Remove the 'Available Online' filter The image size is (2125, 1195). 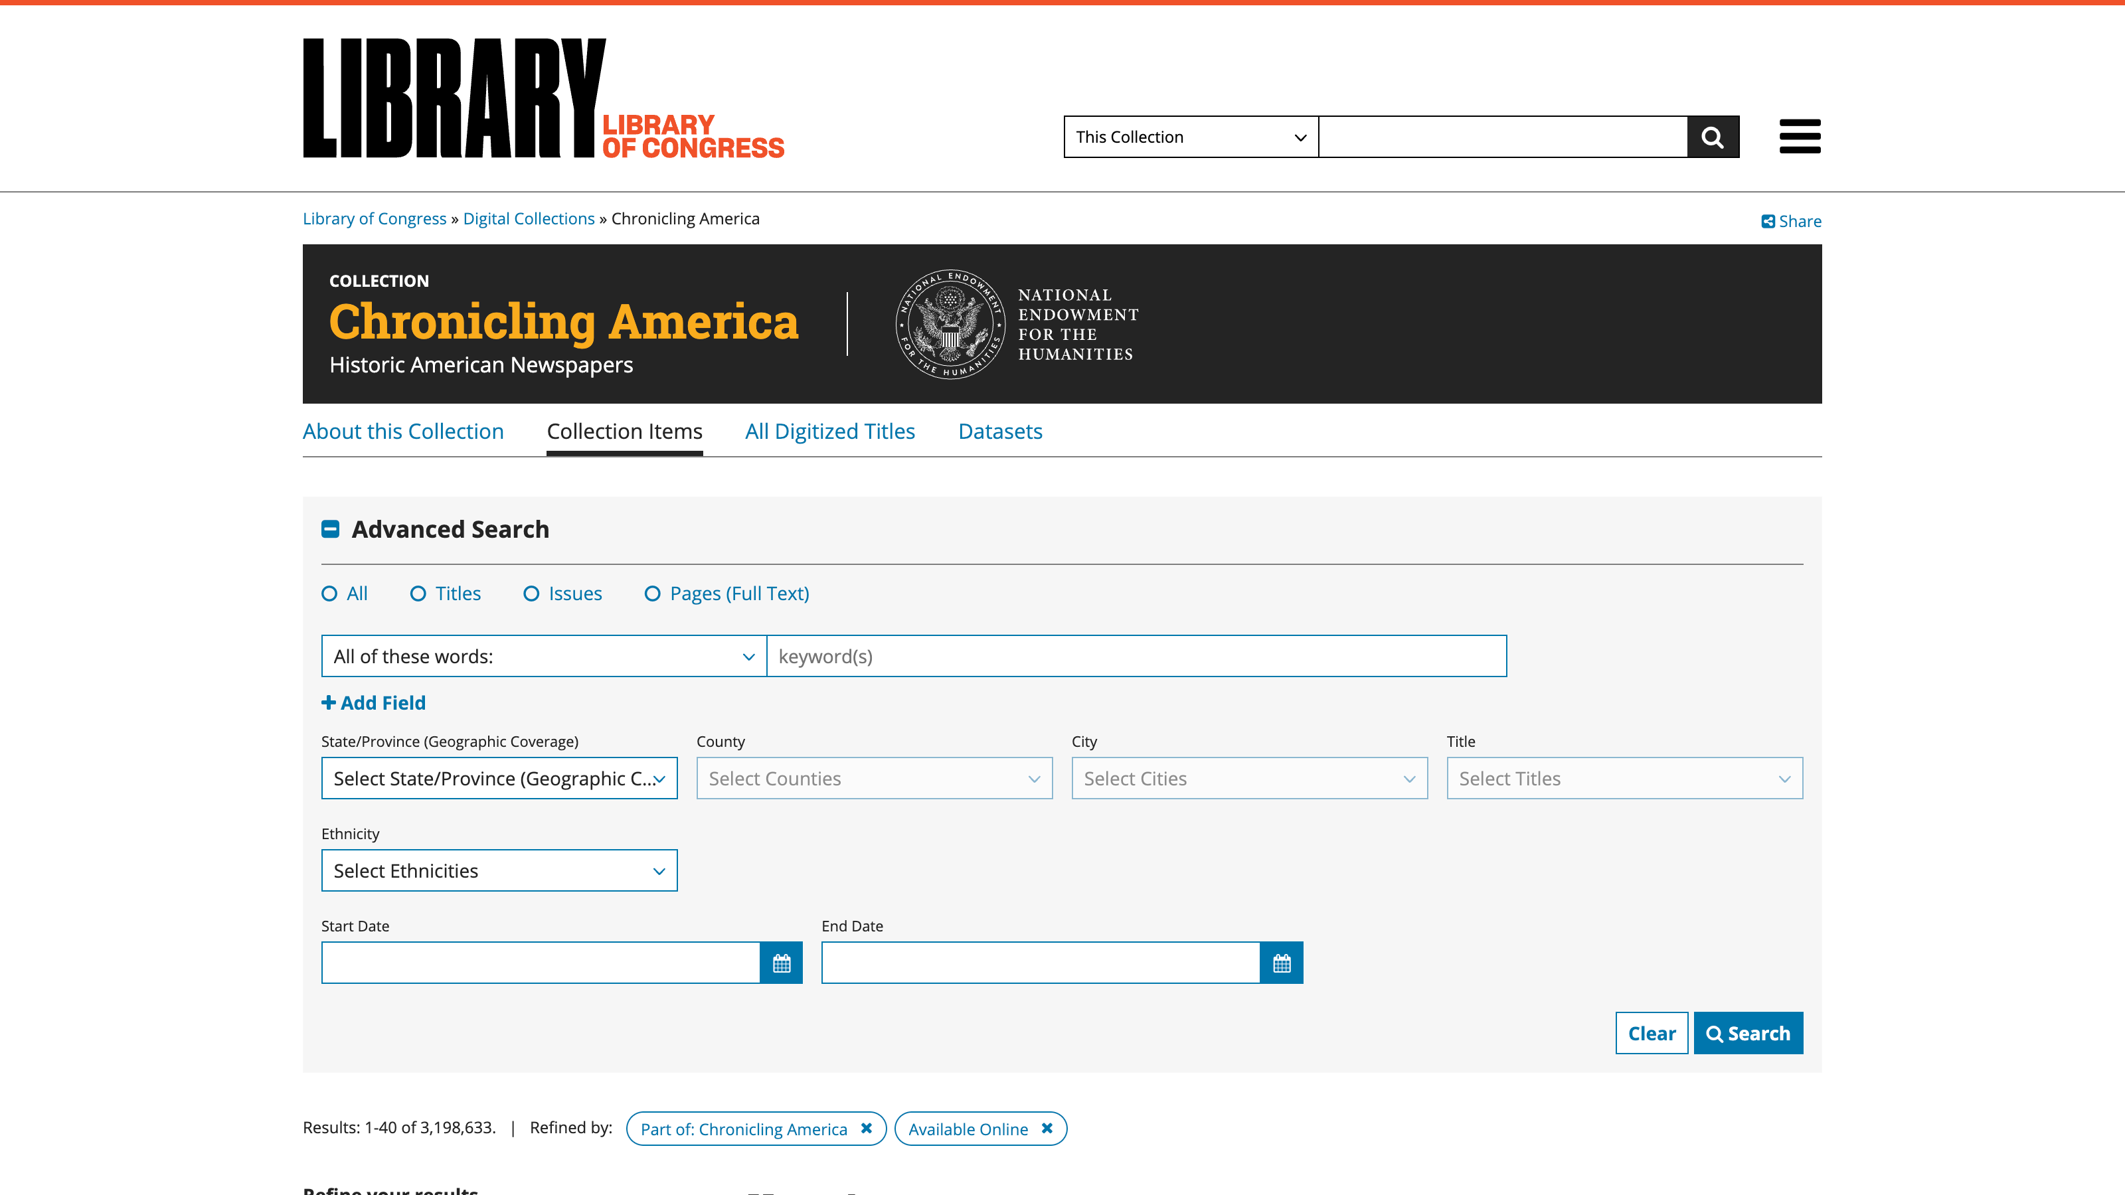tap(1046, 1129)
